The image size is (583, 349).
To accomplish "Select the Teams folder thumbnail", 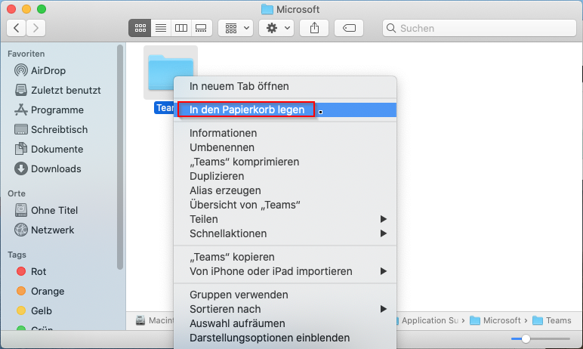I will [170, 73].
